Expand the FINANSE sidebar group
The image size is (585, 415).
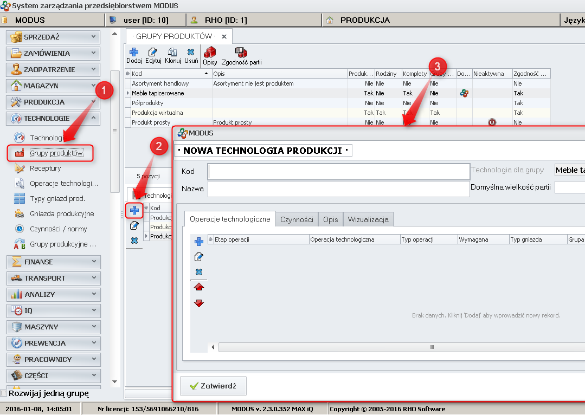click(53, 262)
